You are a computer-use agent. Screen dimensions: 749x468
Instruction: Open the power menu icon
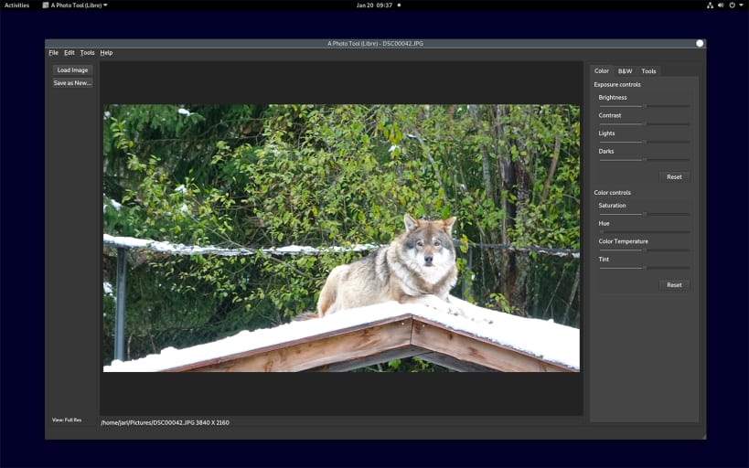[732, 5]
